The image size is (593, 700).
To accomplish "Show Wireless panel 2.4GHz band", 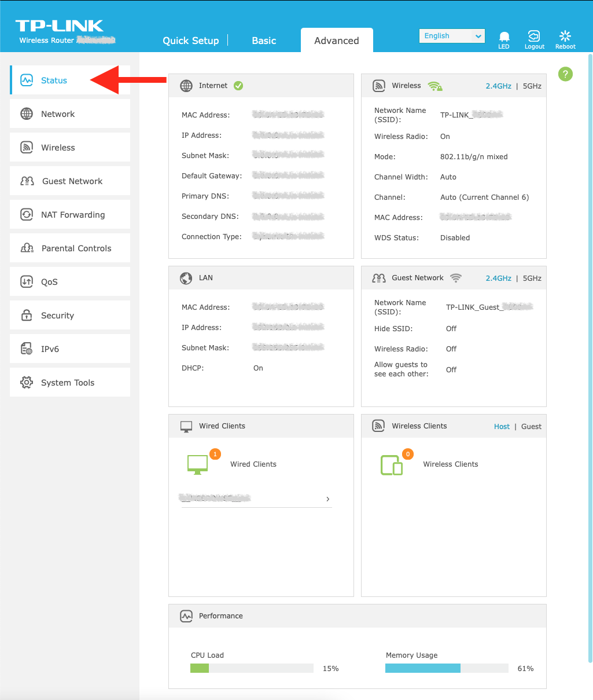I will click(x=499, y=86).
